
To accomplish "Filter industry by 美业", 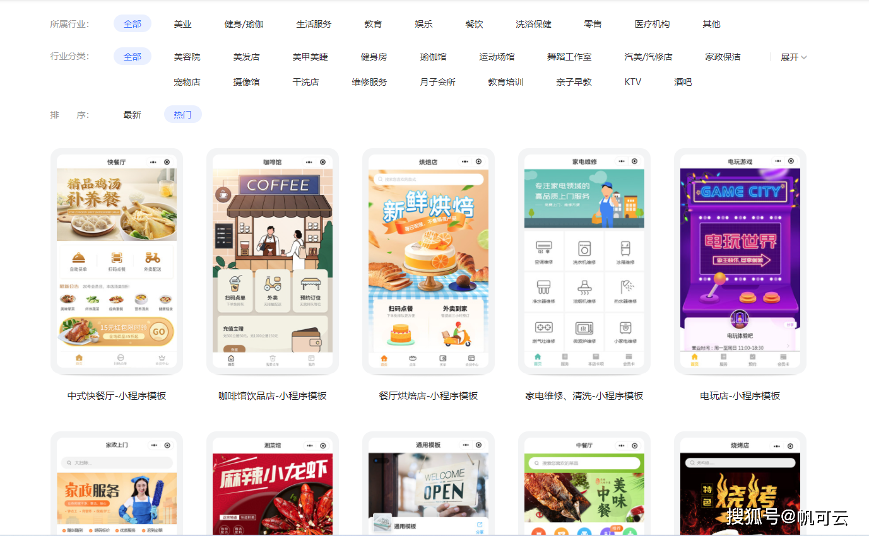I will tap(183, 24).
